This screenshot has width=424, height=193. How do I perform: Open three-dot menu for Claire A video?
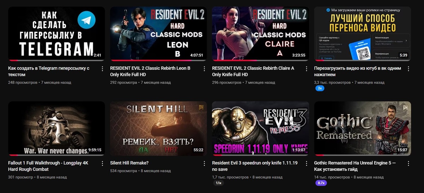click(306, 69)
